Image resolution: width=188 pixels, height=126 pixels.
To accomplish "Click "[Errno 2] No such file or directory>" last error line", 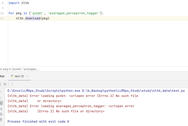I will [x=71, y=111].
